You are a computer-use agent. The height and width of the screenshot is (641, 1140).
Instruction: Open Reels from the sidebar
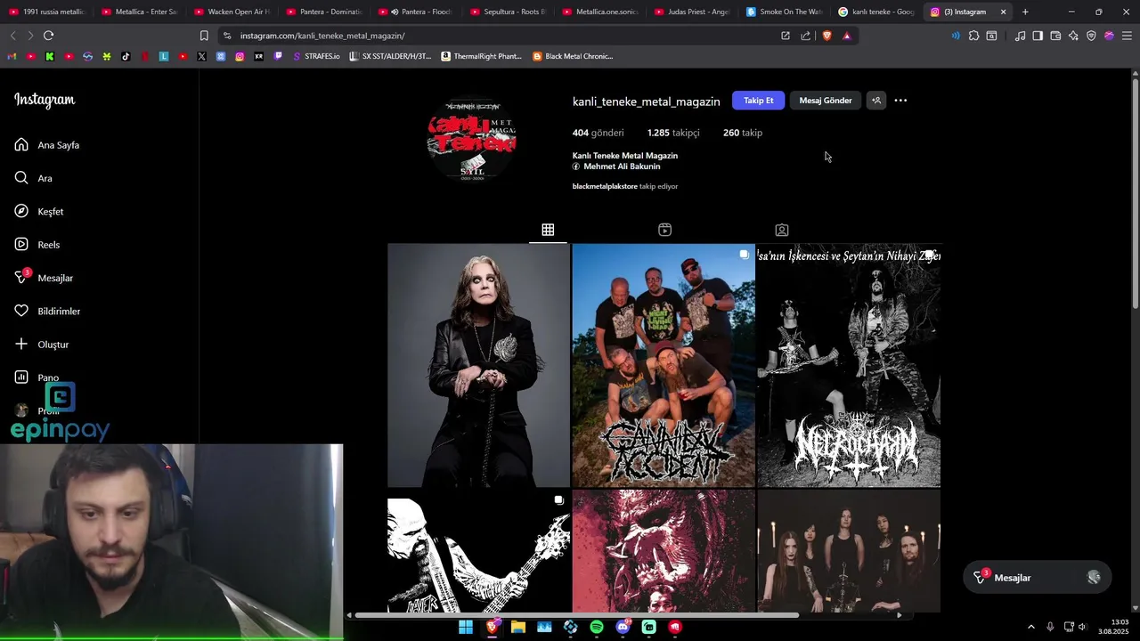pyautogui.click(x=37, y=245)
